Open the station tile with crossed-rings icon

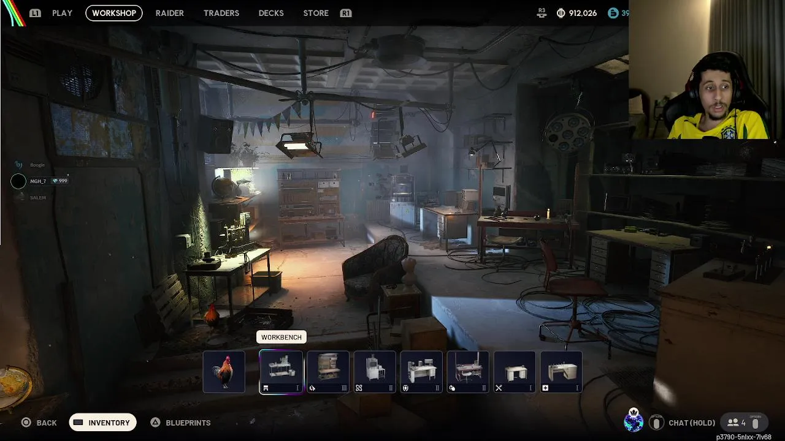tap(375, 372)
